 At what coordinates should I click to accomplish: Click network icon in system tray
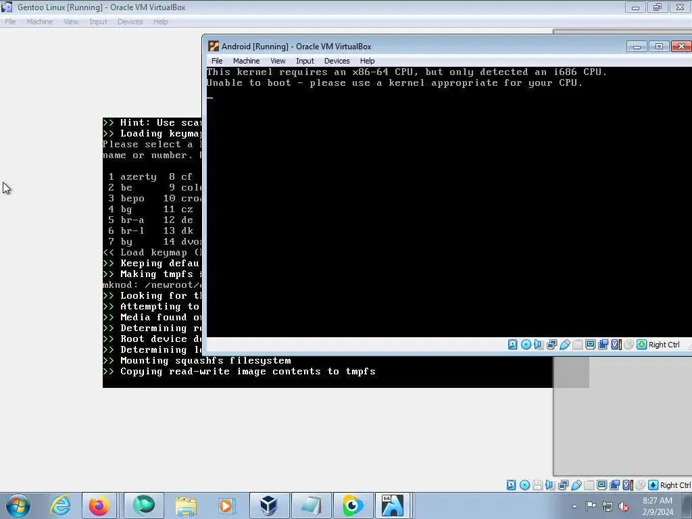click(608, 506)
